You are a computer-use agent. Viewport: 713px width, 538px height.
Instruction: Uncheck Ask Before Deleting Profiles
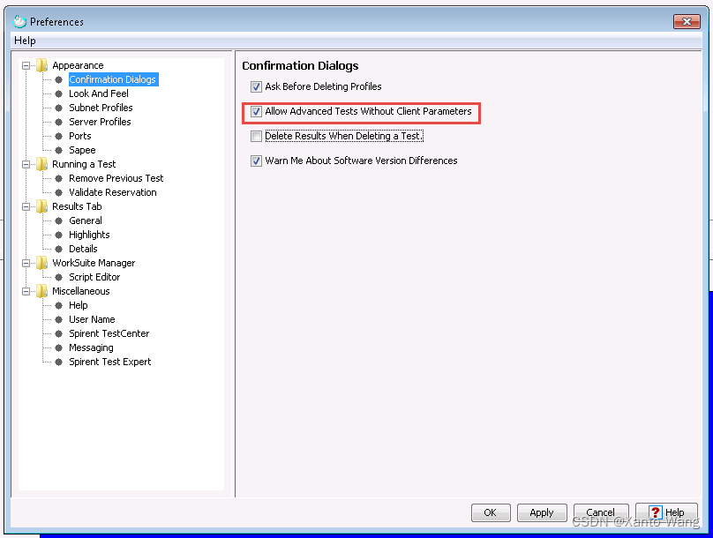tap(257, 86)
